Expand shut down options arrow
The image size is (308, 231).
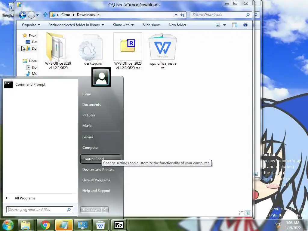pos(105,210)
